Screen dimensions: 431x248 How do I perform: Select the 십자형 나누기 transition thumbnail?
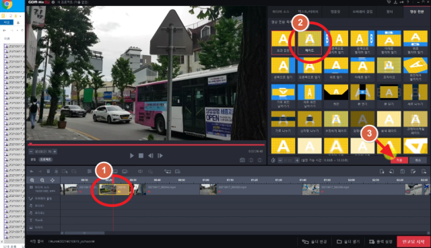(310, 122)
